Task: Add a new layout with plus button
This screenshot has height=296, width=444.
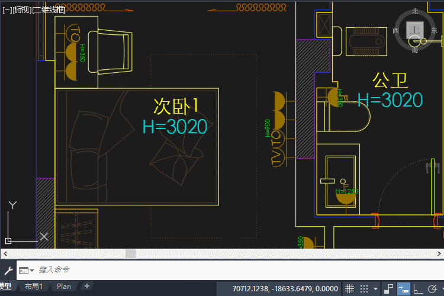Action: point(87,287)
